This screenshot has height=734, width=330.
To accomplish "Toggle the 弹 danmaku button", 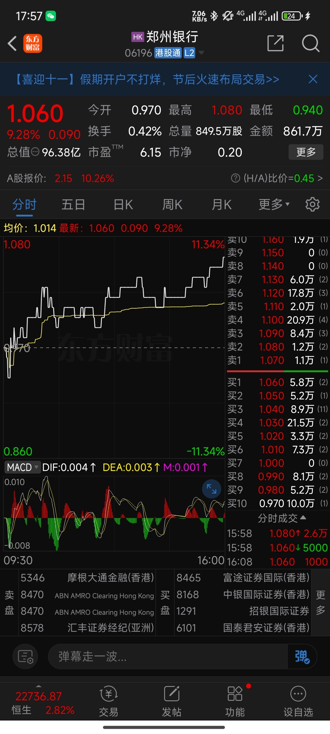I will [302, 656].
